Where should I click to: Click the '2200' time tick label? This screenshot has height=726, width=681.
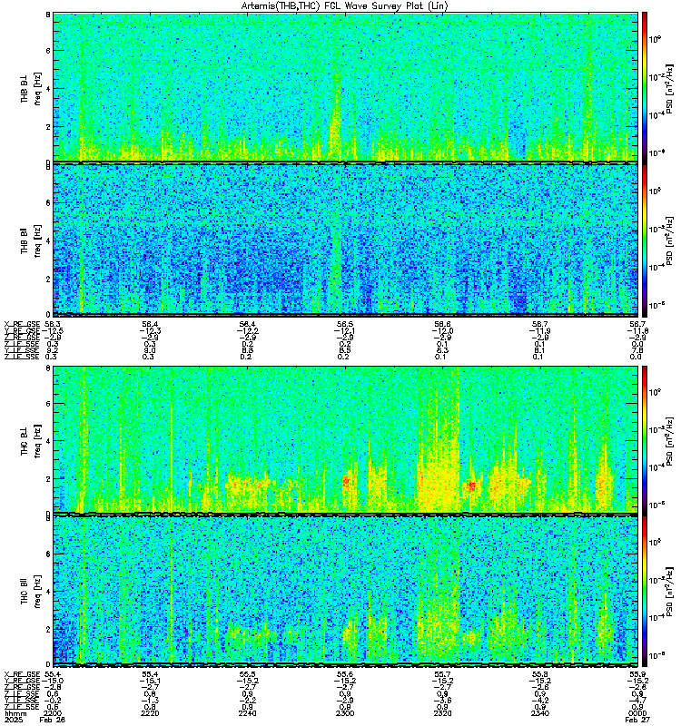tap(53, 713)
